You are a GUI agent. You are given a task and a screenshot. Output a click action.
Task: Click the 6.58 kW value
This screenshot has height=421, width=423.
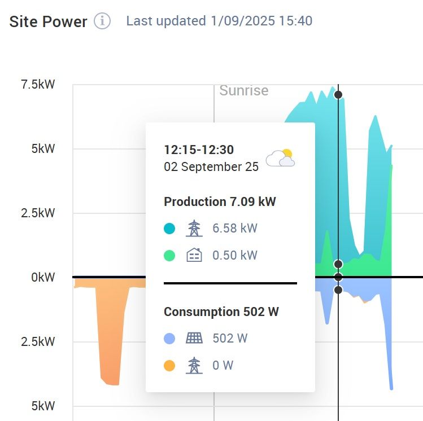(x=235, y=229)
